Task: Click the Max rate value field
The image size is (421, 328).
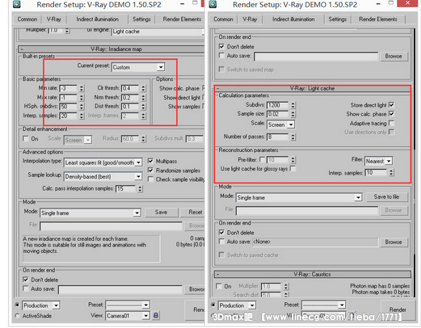Action: coord(68,97)
